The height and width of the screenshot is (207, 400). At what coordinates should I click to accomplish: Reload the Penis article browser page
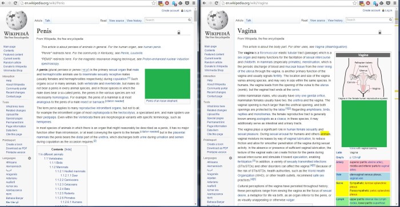[15, 3]
